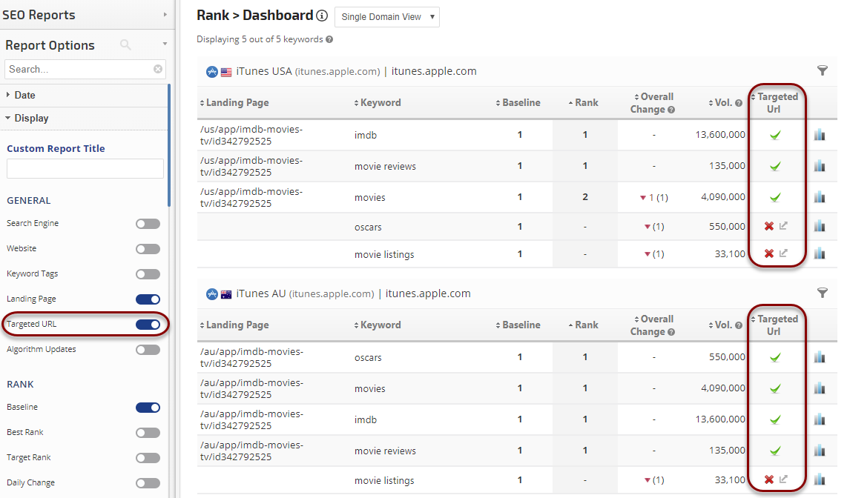Viewport: 850px width, 498px height.
Task: Turn on the Algorithm Updates toggle
Action: coord(148,349)
